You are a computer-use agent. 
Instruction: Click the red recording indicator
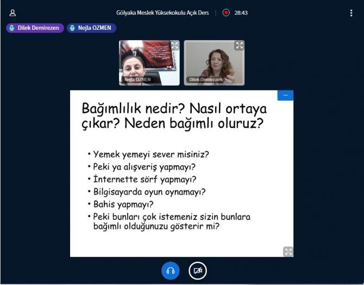[226, 12]
